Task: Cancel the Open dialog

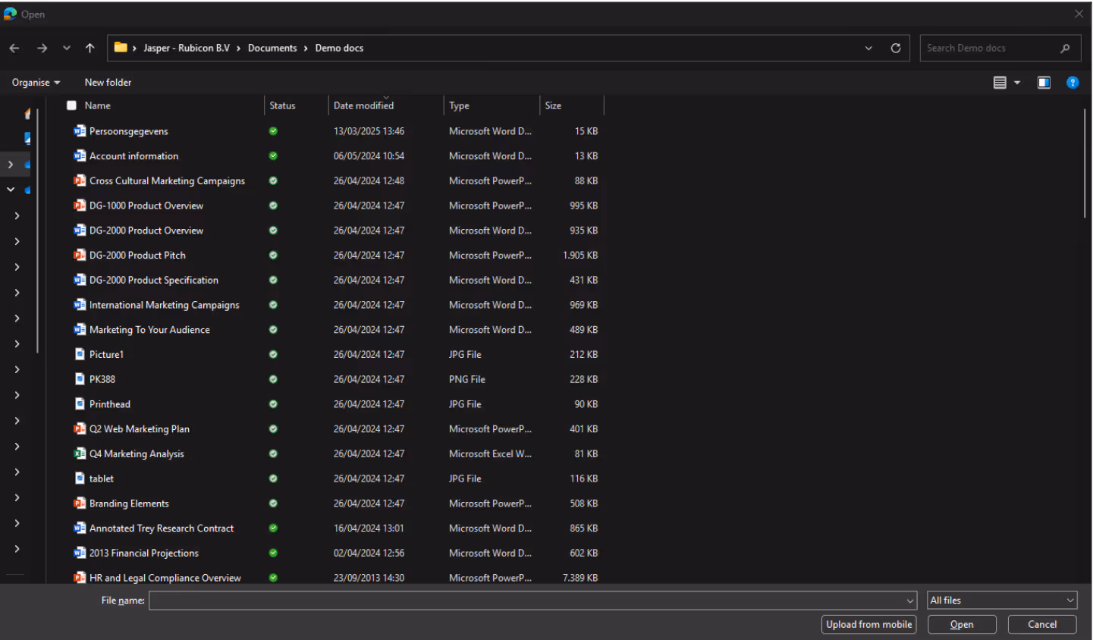Action: click(x=1042, y=625)
